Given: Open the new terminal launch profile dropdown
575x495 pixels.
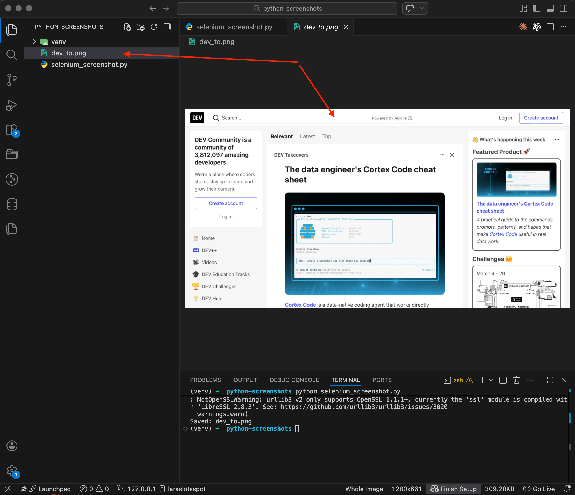Looking at the screenshot, I should [x=491, y=380].
